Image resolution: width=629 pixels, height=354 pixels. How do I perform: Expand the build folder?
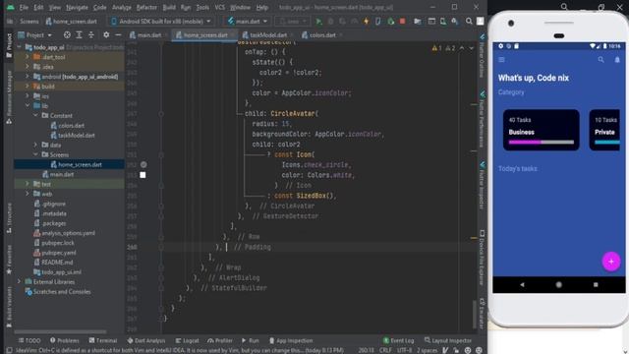28,87
